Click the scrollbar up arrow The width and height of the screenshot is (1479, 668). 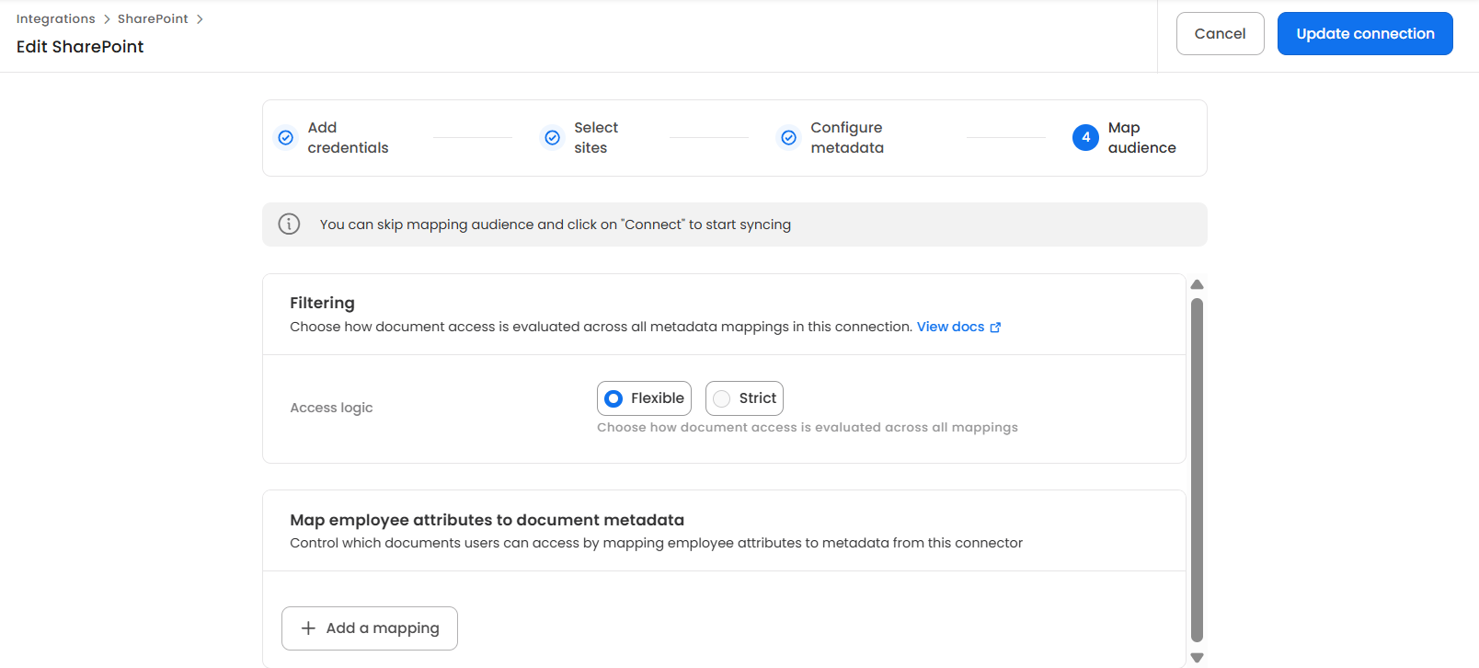[1197, 284]
